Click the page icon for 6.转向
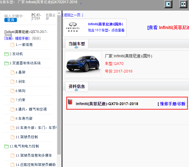The height and width of the screenshot is (167, 189). [13, 91]
